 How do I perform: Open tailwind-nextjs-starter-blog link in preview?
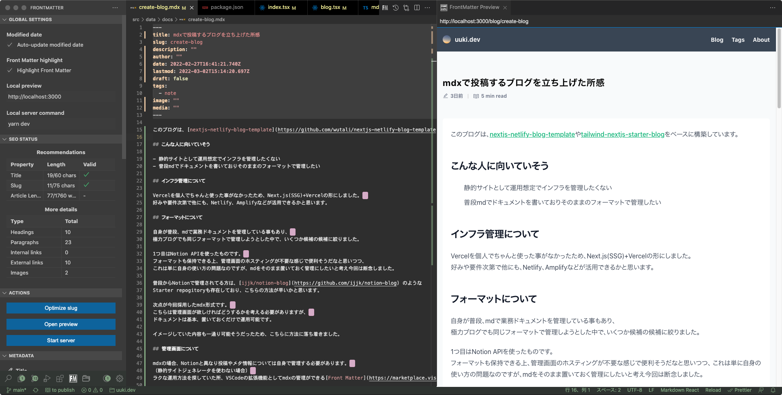click(623, 134)
